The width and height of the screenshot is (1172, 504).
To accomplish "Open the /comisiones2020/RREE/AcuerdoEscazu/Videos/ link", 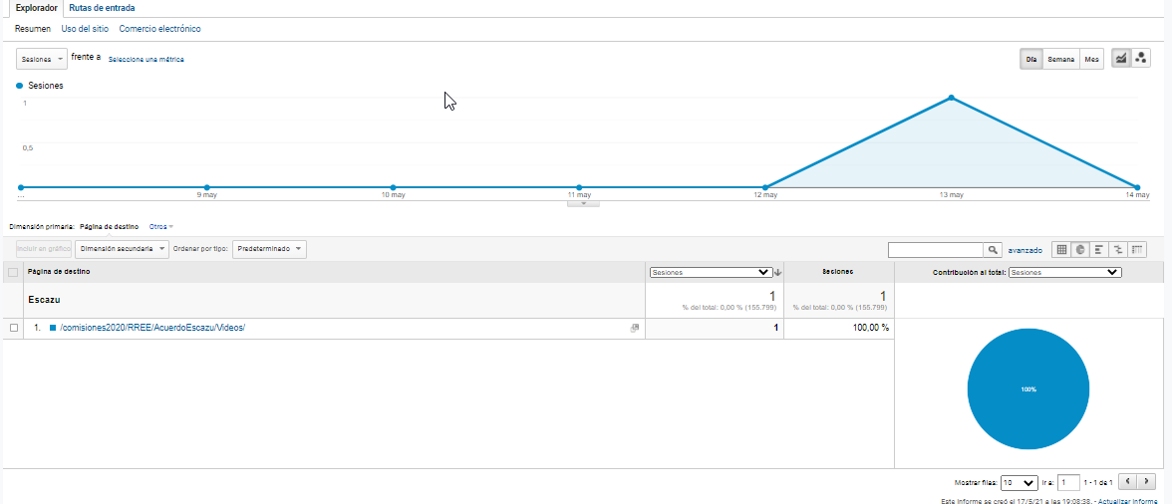I will [152, 328].
